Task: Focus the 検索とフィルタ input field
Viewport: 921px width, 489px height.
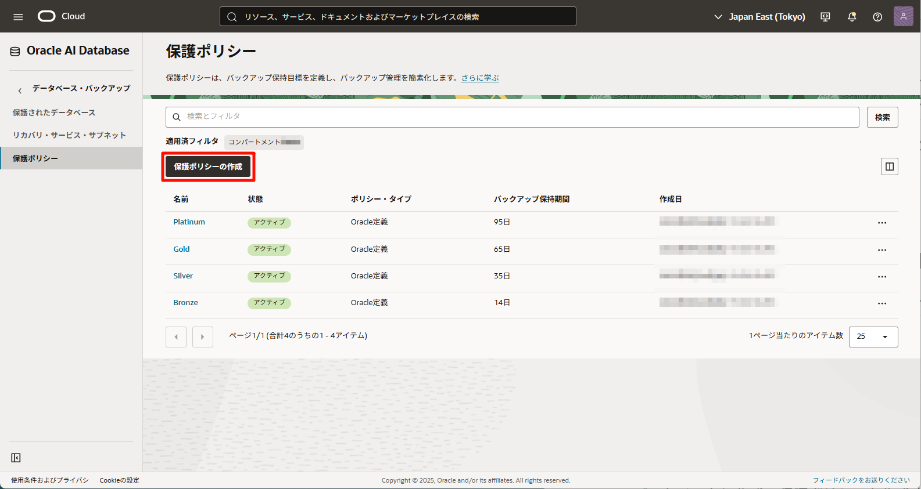Action: [512, 117]
